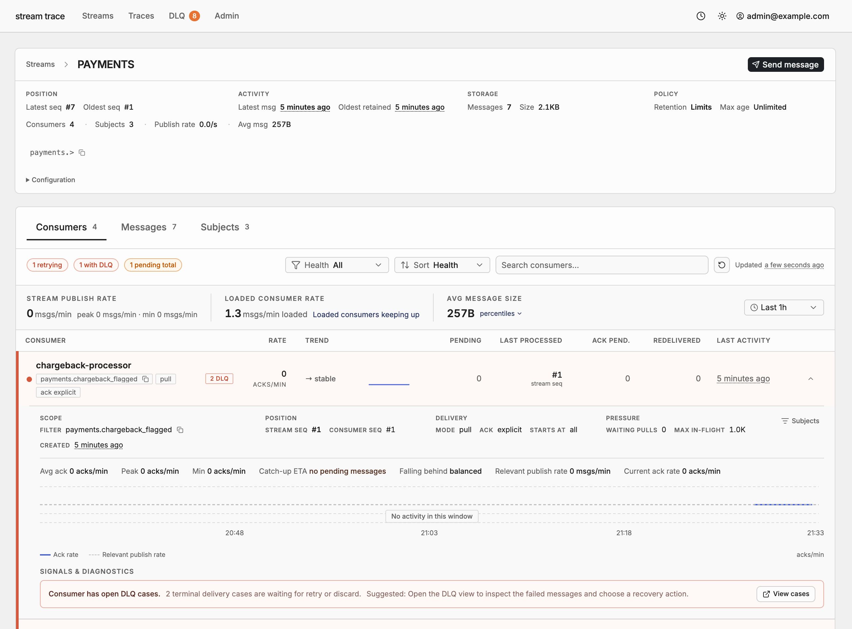Expand the percentiles dropdown
Image resolution: width=852 pixels, height=629 pixels.
coord(501,314)
